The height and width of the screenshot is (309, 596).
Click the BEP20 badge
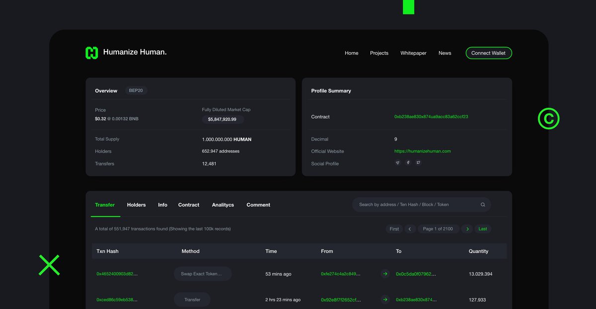pyautogui.click(x=136, y=91)
